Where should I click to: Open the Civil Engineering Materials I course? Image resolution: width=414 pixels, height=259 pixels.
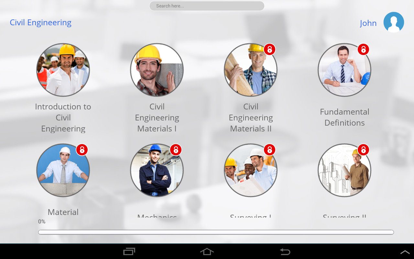157,70
